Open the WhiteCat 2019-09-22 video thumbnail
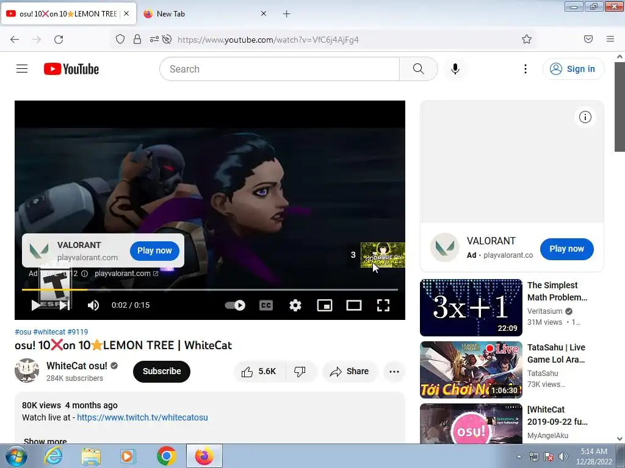 pos(471,424)
